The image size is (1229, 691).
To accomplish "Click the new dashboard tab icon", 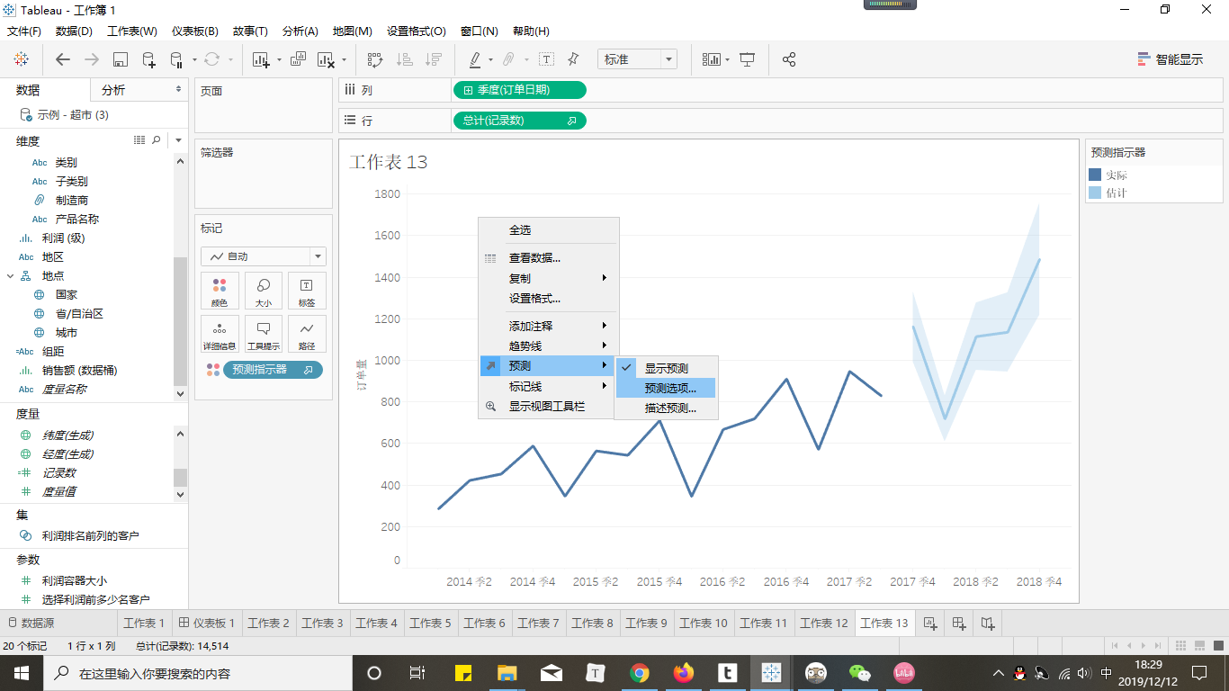I will (959, 623).
